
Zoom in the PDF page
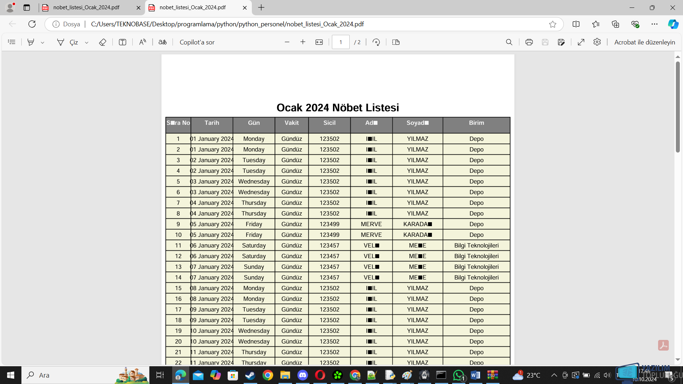point(303,42)
